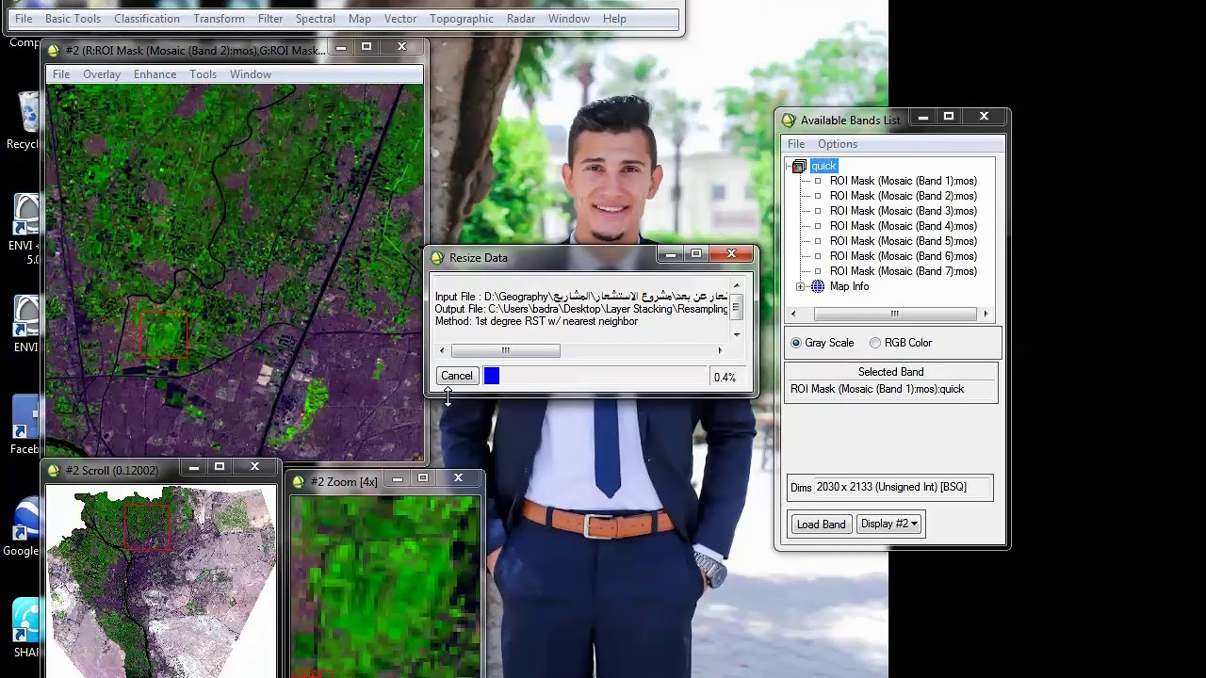Click the stacked-file icon next to quick
This screenshot has width=1206, height=678.
click(799, 167)
